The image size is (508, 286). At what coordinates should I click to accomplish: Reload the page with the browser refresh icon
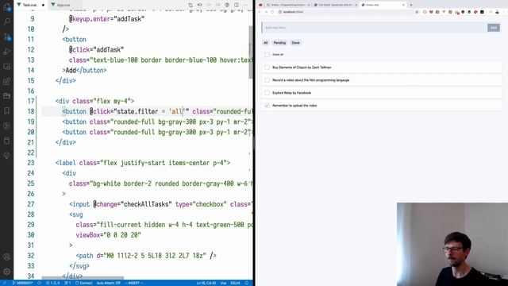[x=272, y=12]
